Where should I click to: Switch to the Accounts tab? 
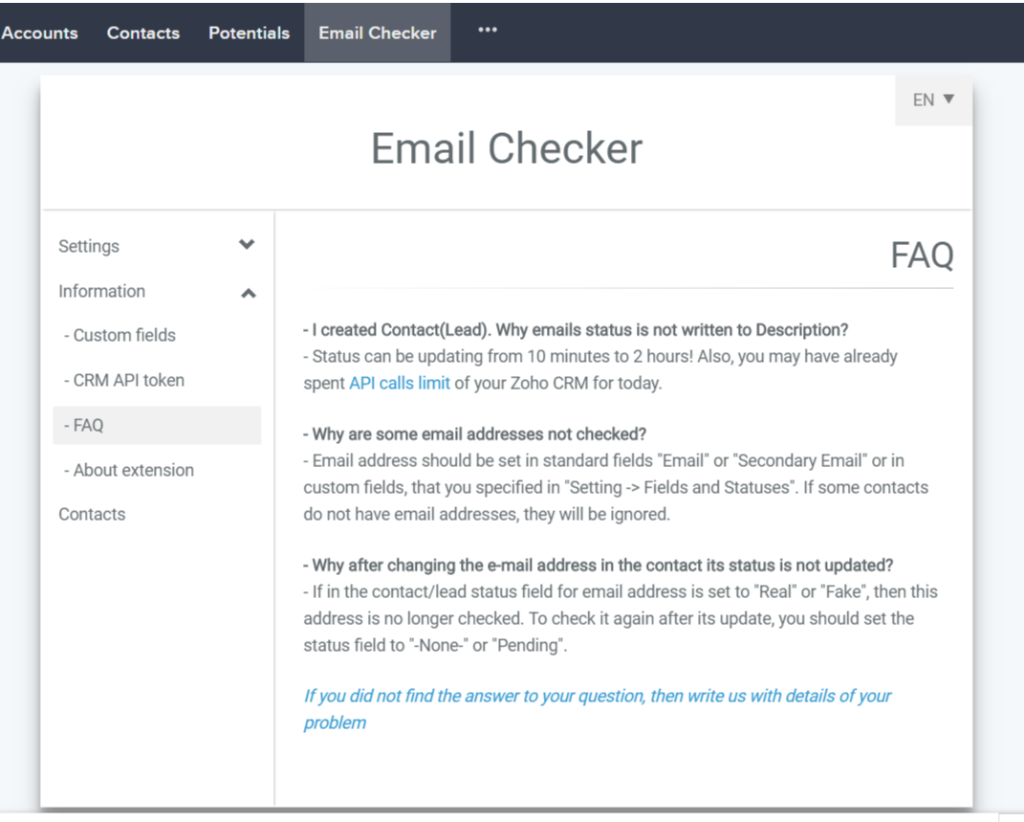[39, 32]
